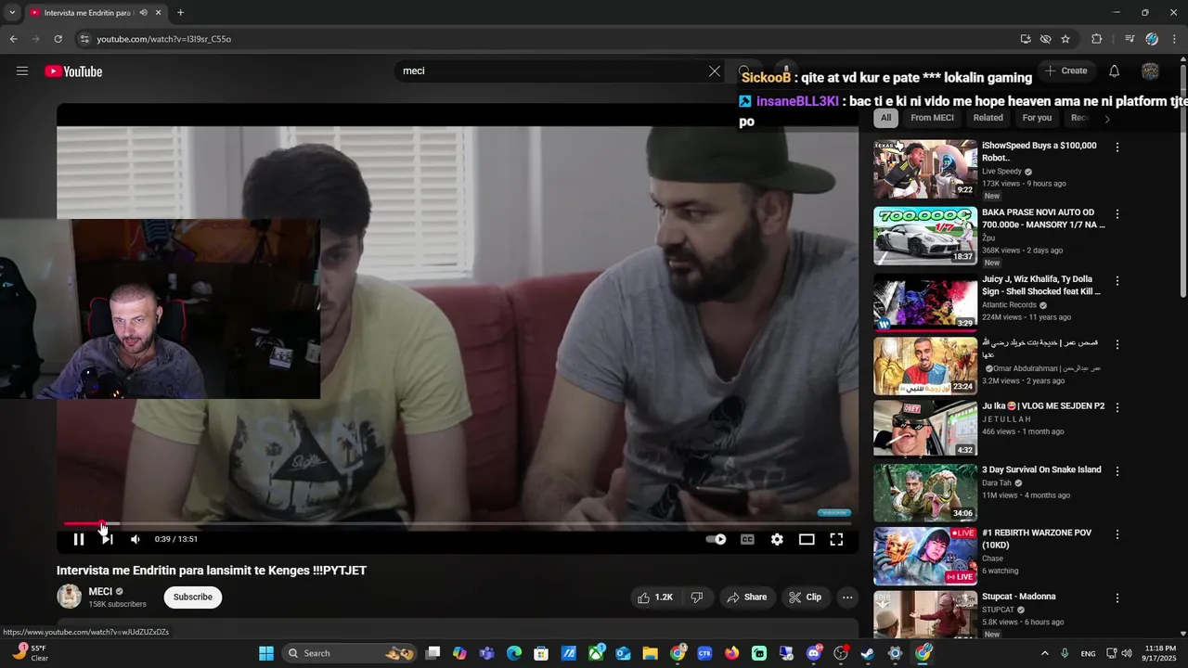Screen dimensions: 1188x668
Task: Open options for BAKA PRASE NOVI AUTO video
Action: (1117, 214)
